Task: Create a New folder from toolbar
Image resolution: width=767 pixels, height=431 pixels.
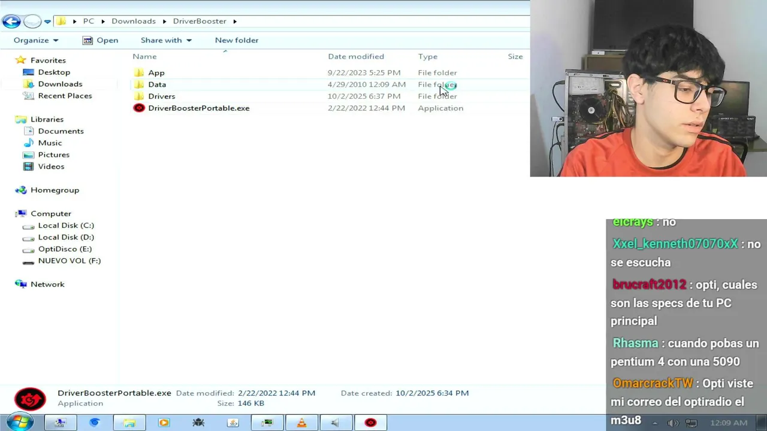Action: (237, 40)
